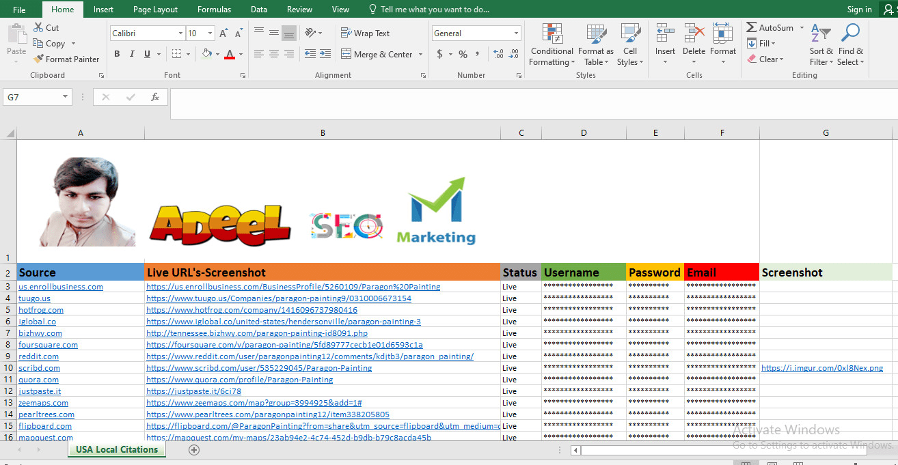This screenshot has height=465, width=898.
Task: Open the Number Format dropdown showing General
Action: click(x=476, y=33)
